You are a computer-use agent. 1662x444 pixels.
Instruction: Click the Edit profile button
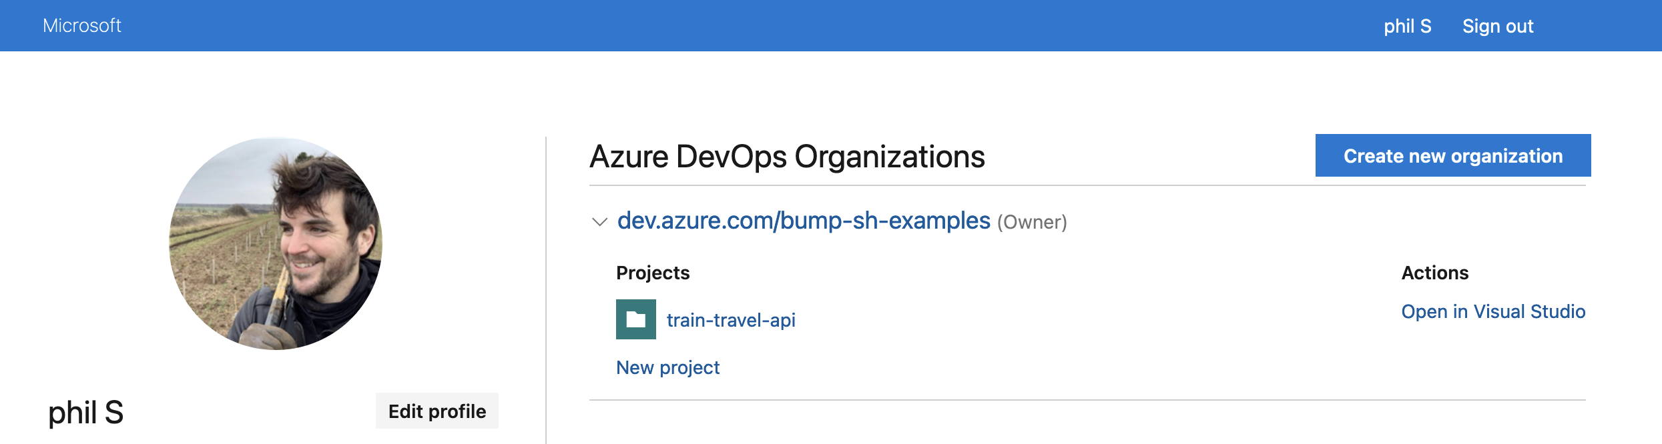pyautogui.click(x=437, y=411)
